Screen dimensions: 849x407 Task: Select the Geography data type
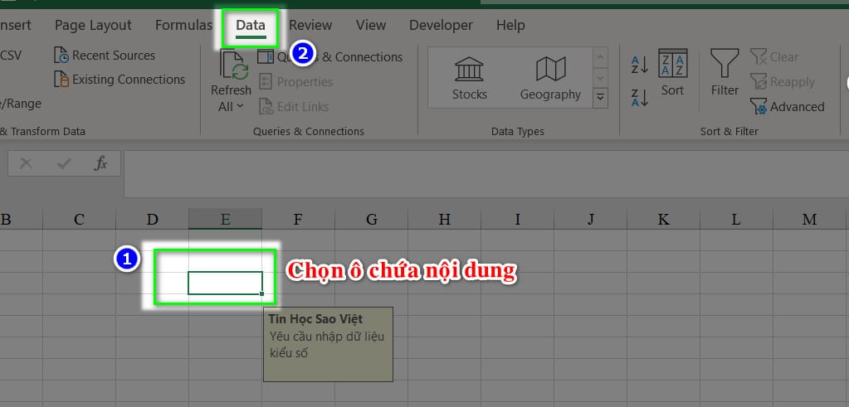pyautogui.click(x=550, y=79)
